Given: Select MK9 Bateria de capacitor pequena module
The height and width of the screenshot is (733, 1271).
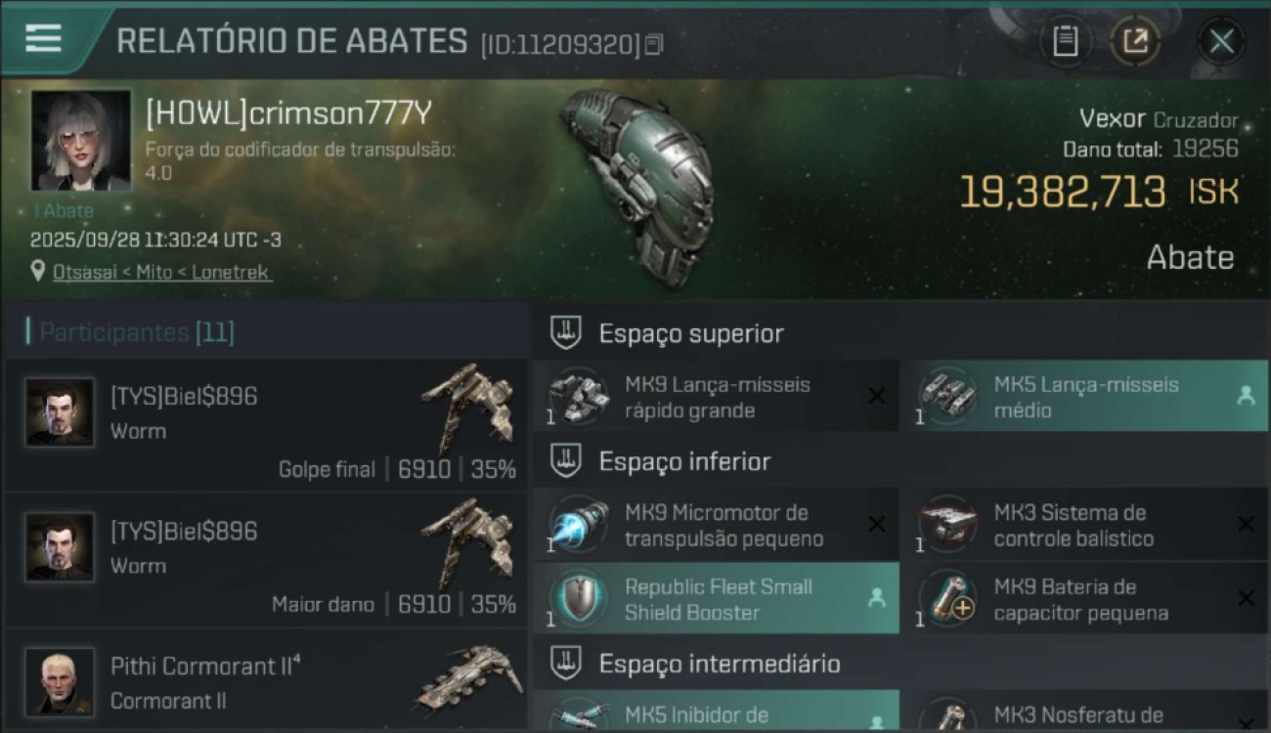Looking at the screenshot, I should point(1084,598).
